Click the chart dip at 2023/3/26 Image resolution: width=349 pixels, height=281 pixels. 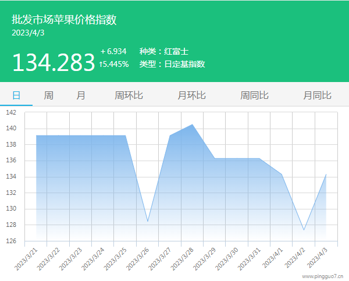click(x=148, y=221)
